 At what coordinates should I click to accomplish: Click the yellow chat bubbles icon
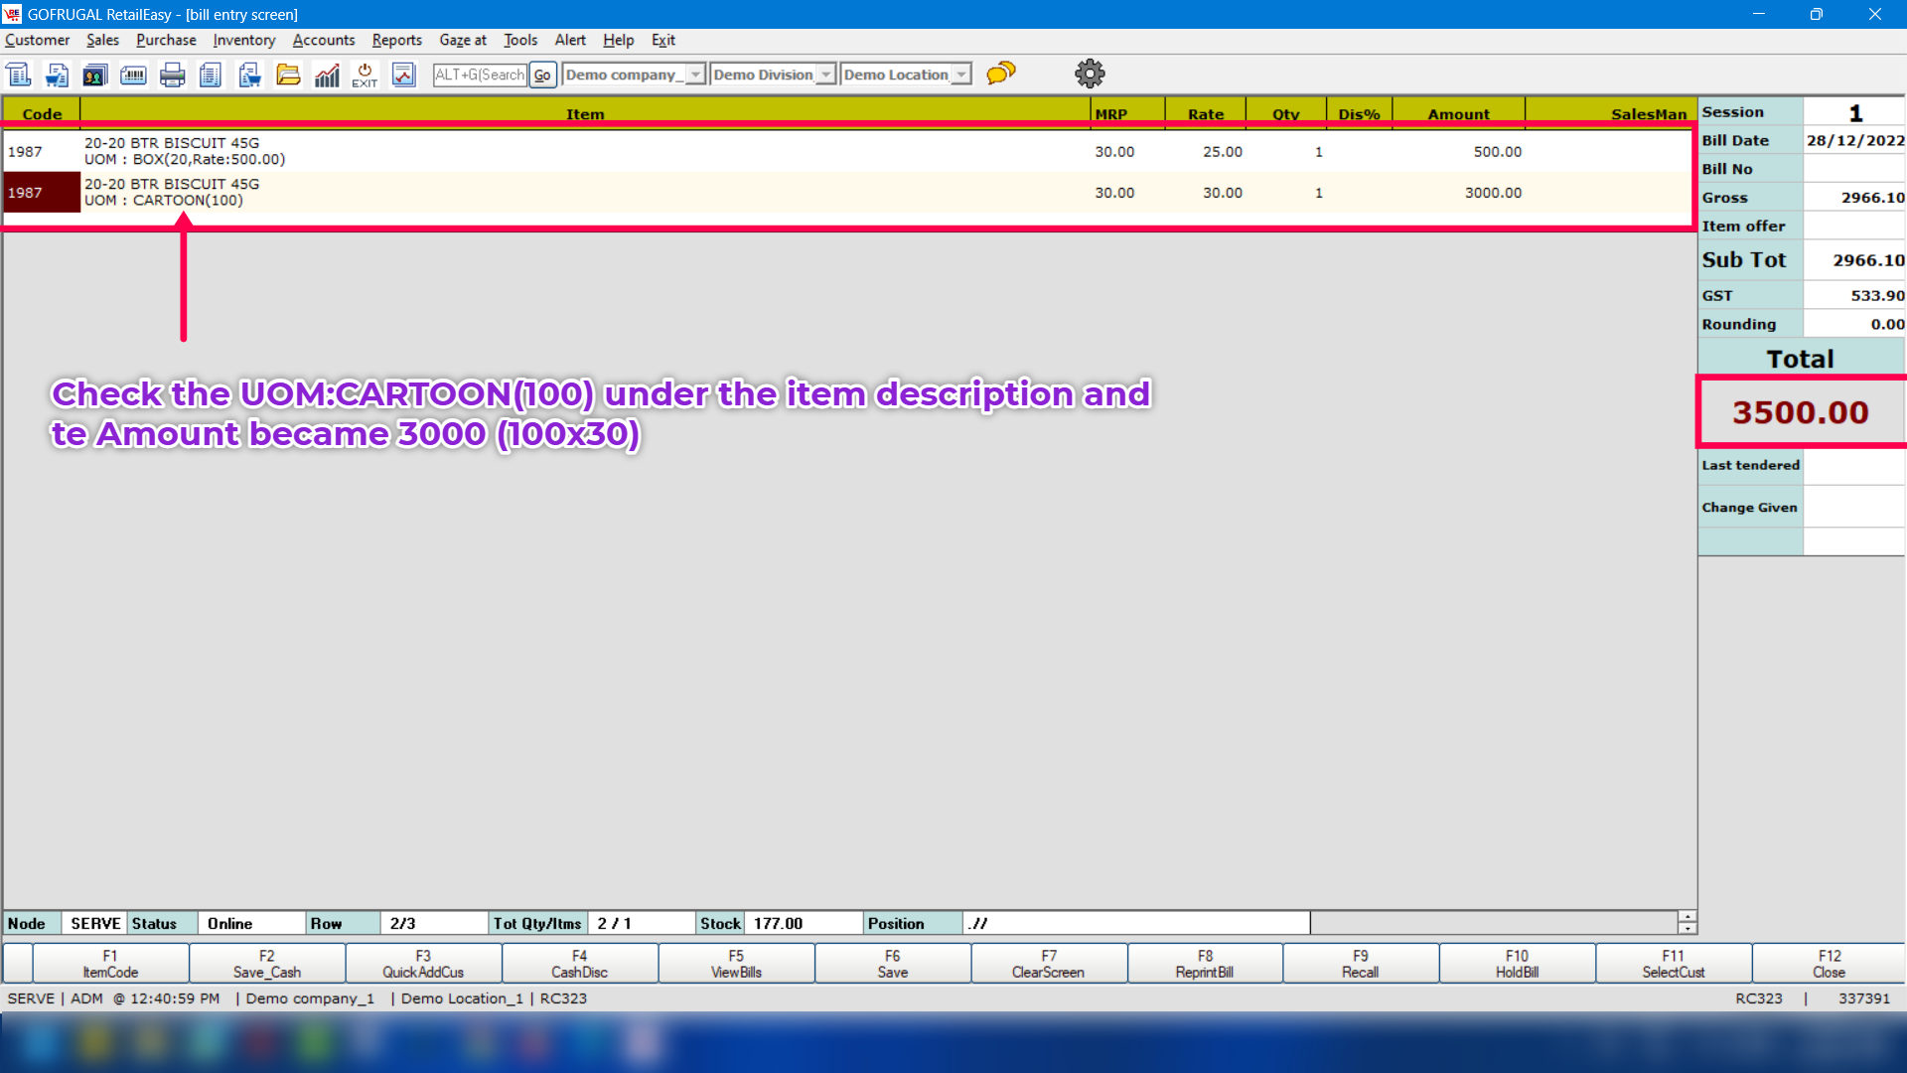click(1001, 74)
